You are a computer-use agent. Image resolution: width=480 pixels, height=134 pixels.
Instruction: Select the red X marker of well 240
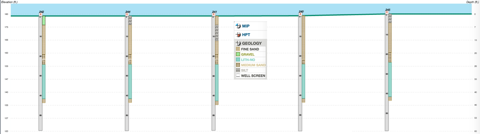coord(300,14)
